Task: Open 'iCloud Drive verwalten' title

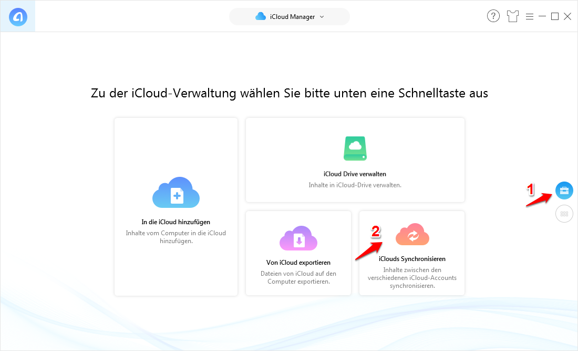Action: point(355,174)
